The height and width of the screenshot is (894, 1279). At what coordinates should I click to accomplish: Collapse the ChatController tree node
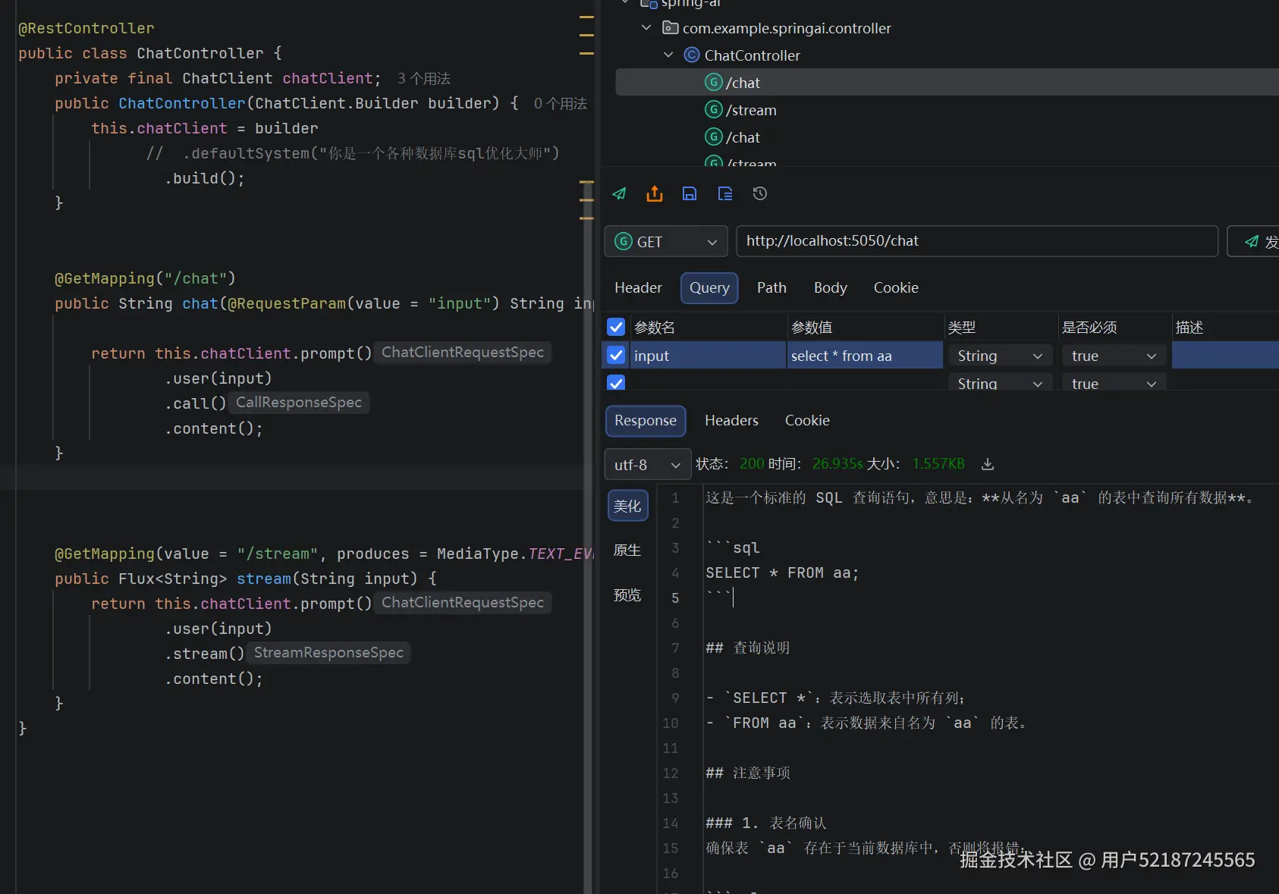tap(668, 55)
